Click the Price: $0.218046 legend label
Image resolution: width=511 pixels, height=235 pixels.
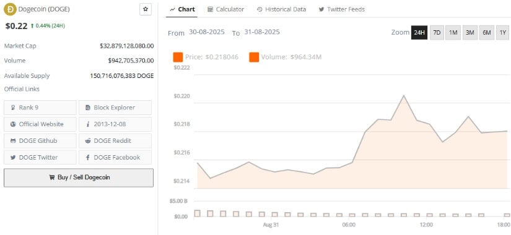point(211,58)
